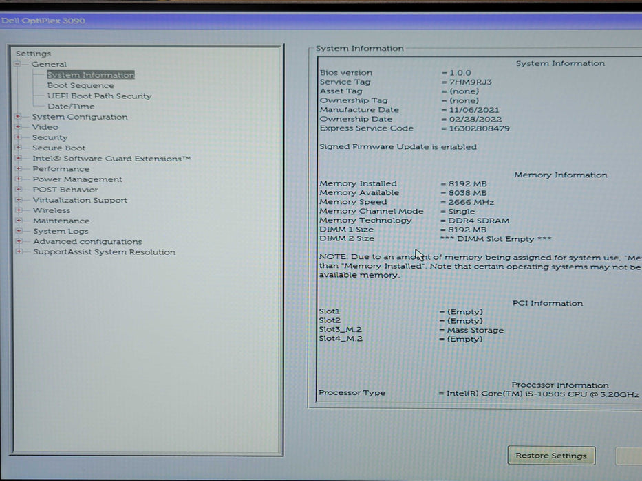Click Slot3_M.2 Mass Storage value
This screenshot has width=642, height=481.
(x=475, y=330)
